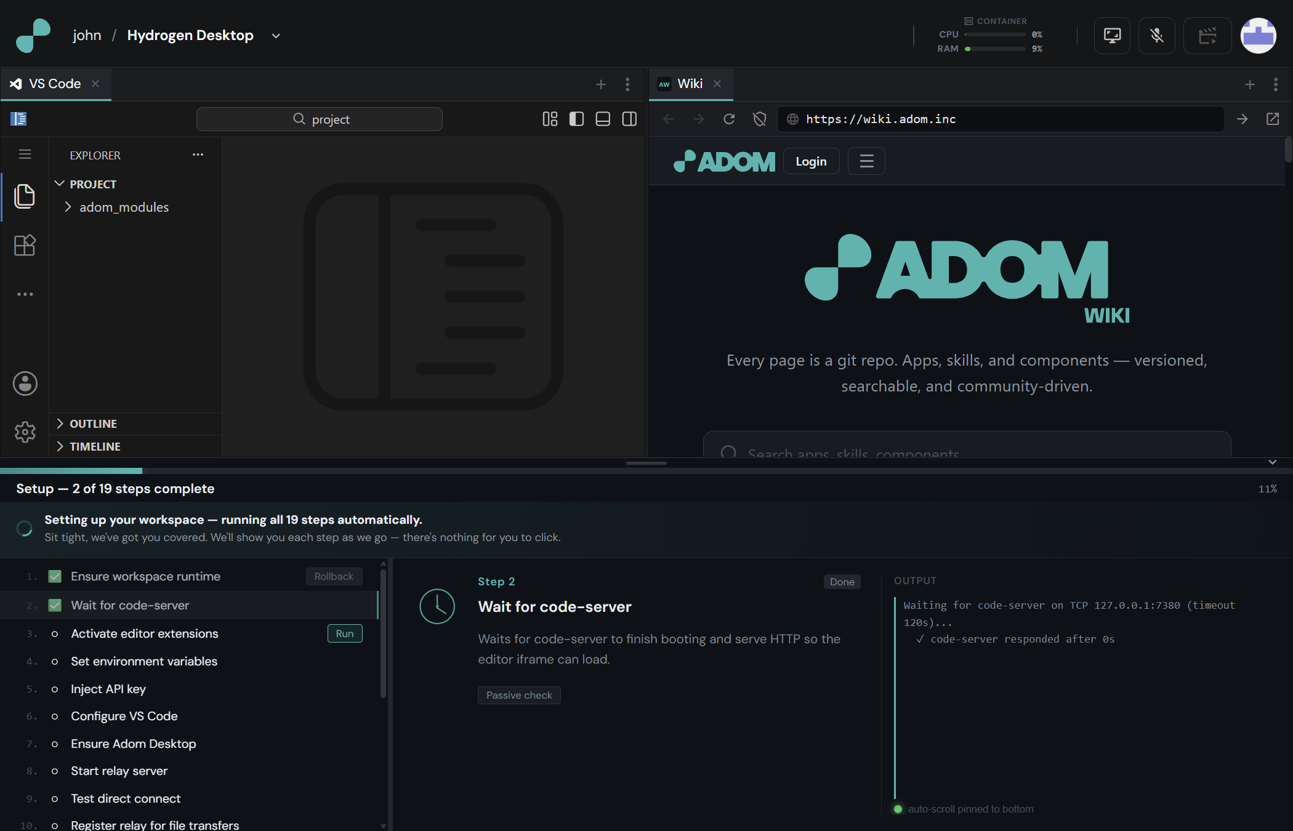Toggle the Wait for code-server checkbox

55,606
